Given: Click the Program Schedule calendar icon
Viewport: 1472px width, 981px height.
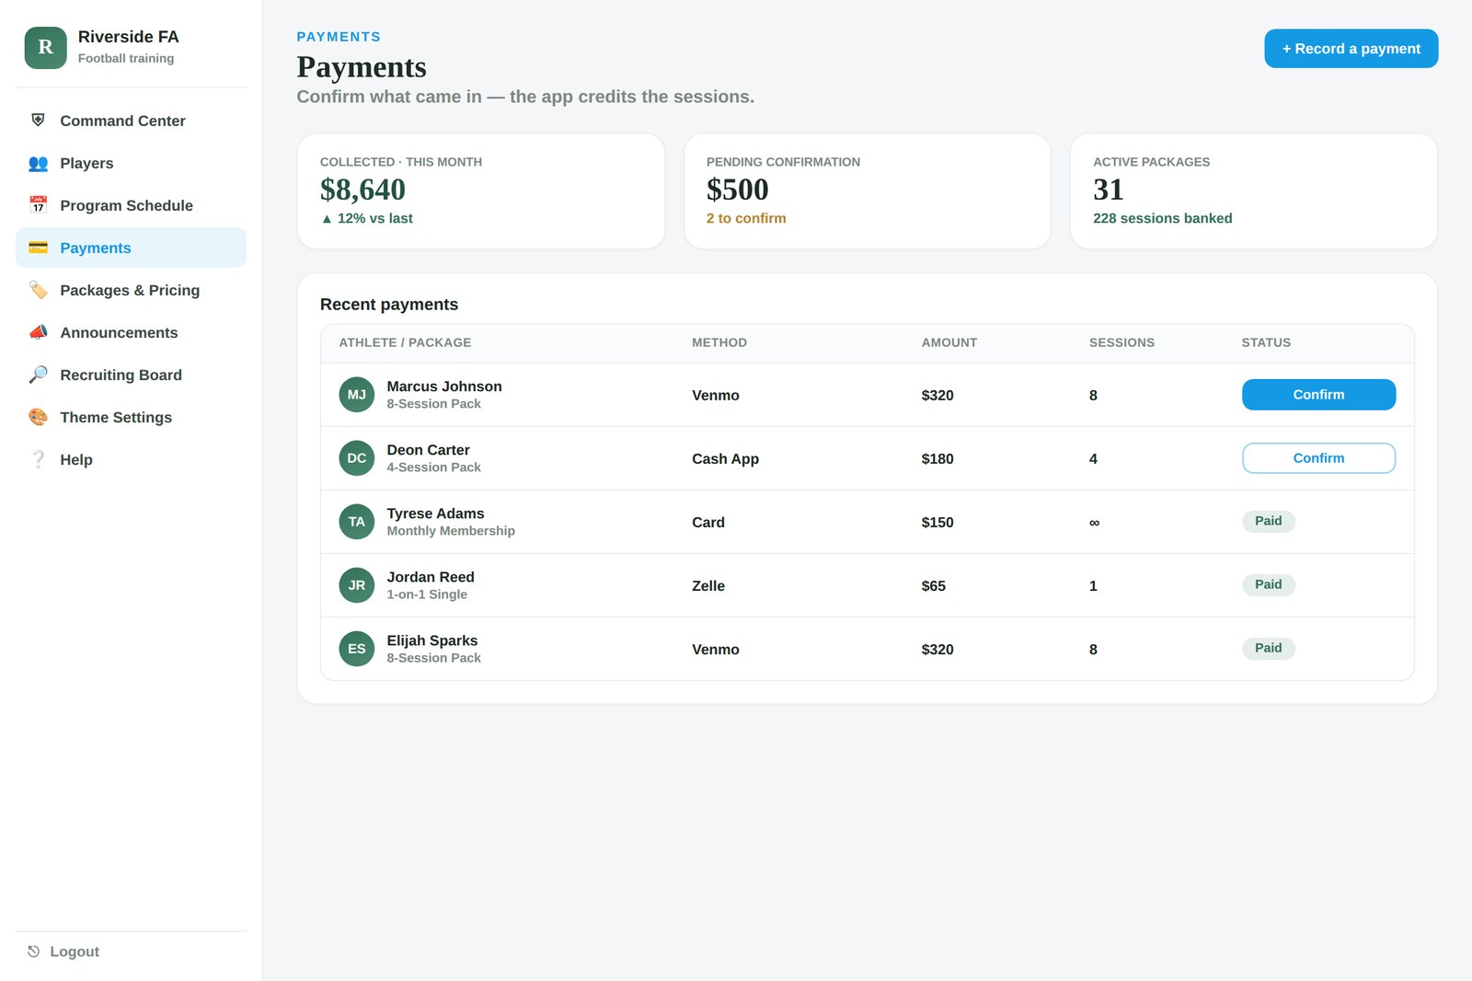Looking at the screenshot, I should click(x=38, y=205).
